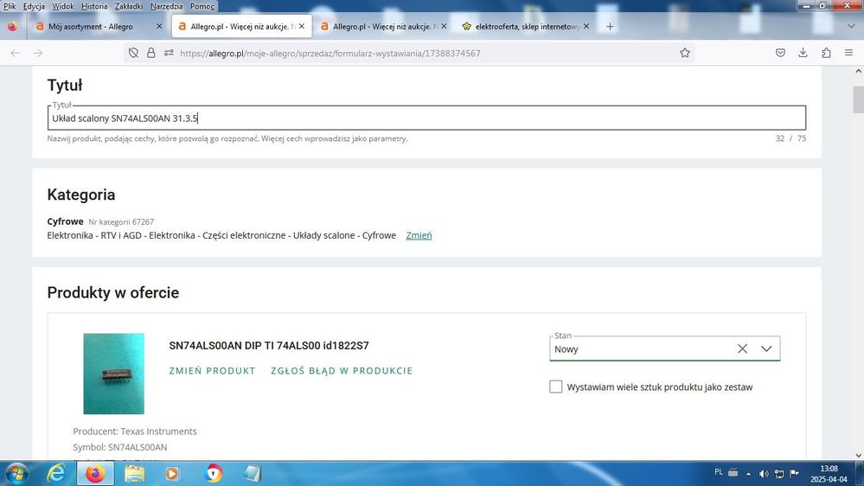Image resolution: width=864 pixels, height=486 pixels.
Task: Click the site security padlock icon
Action: tap(150, 53)
